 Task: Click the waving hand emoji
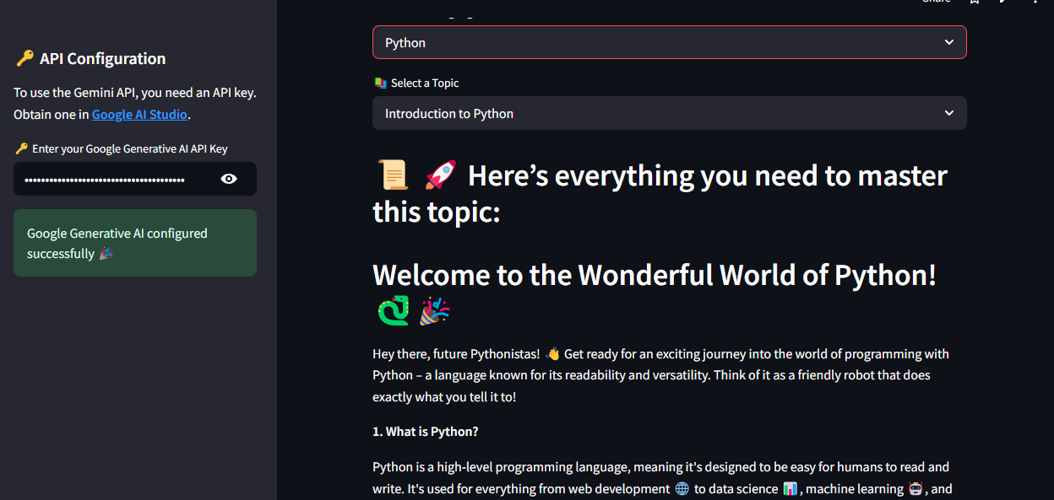point(552,354)
